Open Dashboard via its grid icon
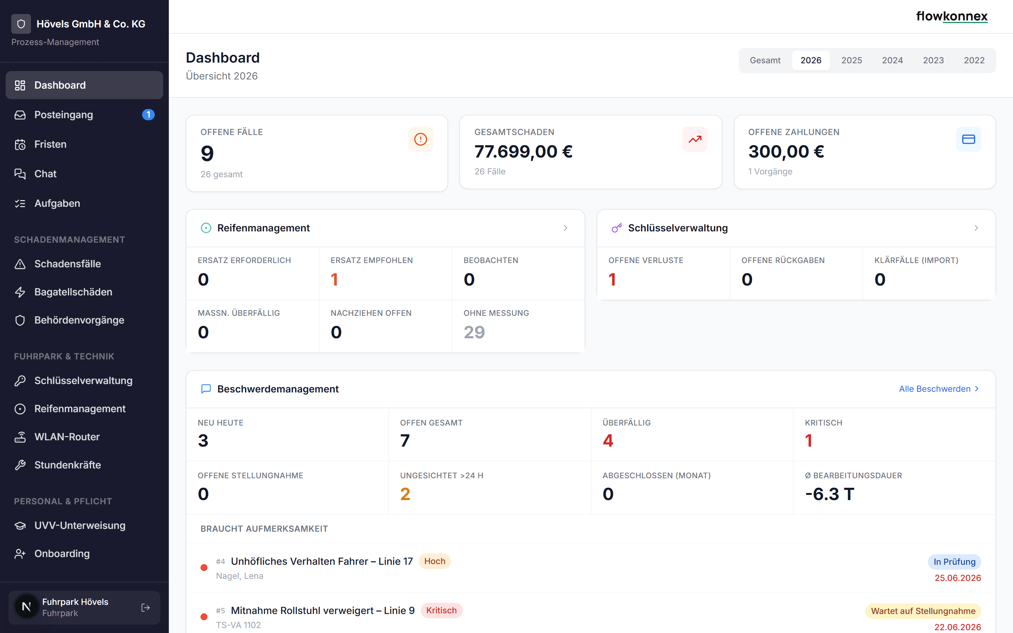The width and height of the screenshot is (1013, 633). 20,85
